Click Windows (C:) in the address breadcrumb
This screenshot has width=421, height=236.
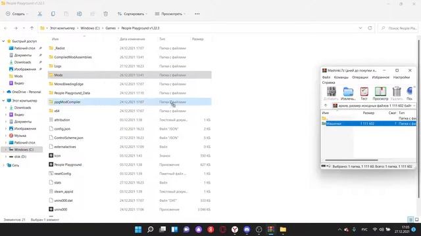coord(90,28)
